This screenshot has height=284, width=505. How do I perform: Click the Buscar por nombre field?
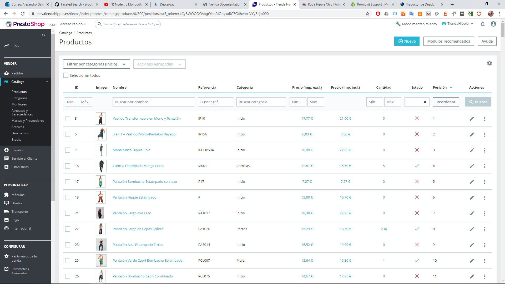154,102
